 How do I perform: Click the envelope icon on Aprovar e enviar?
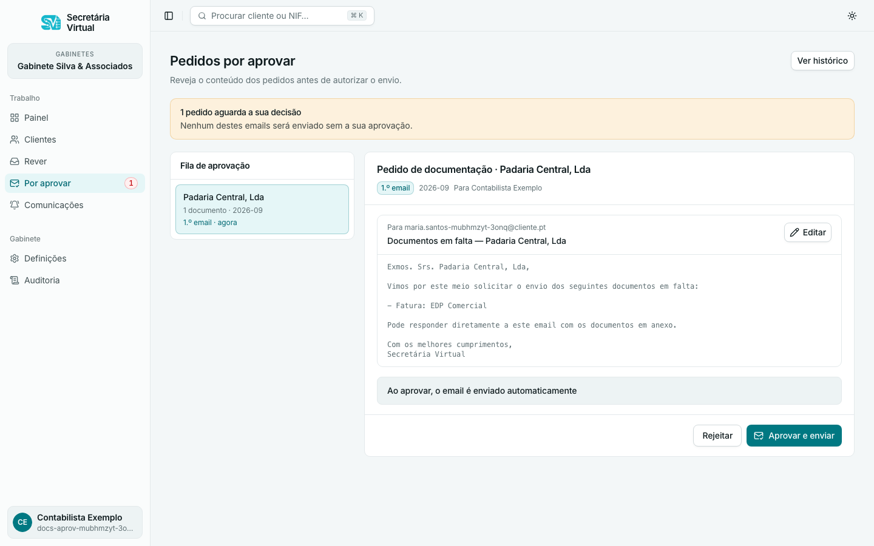coord(759,436)
